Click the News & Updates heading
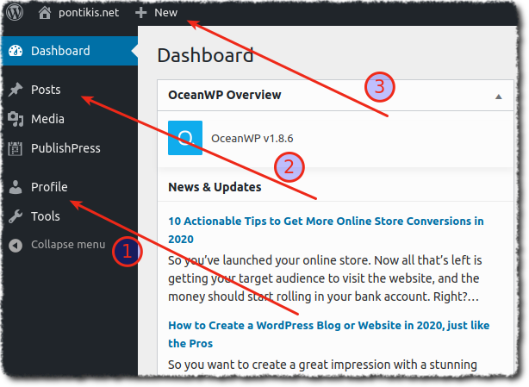The width and height of the screenshot is (529, 387). click(215, 187)
